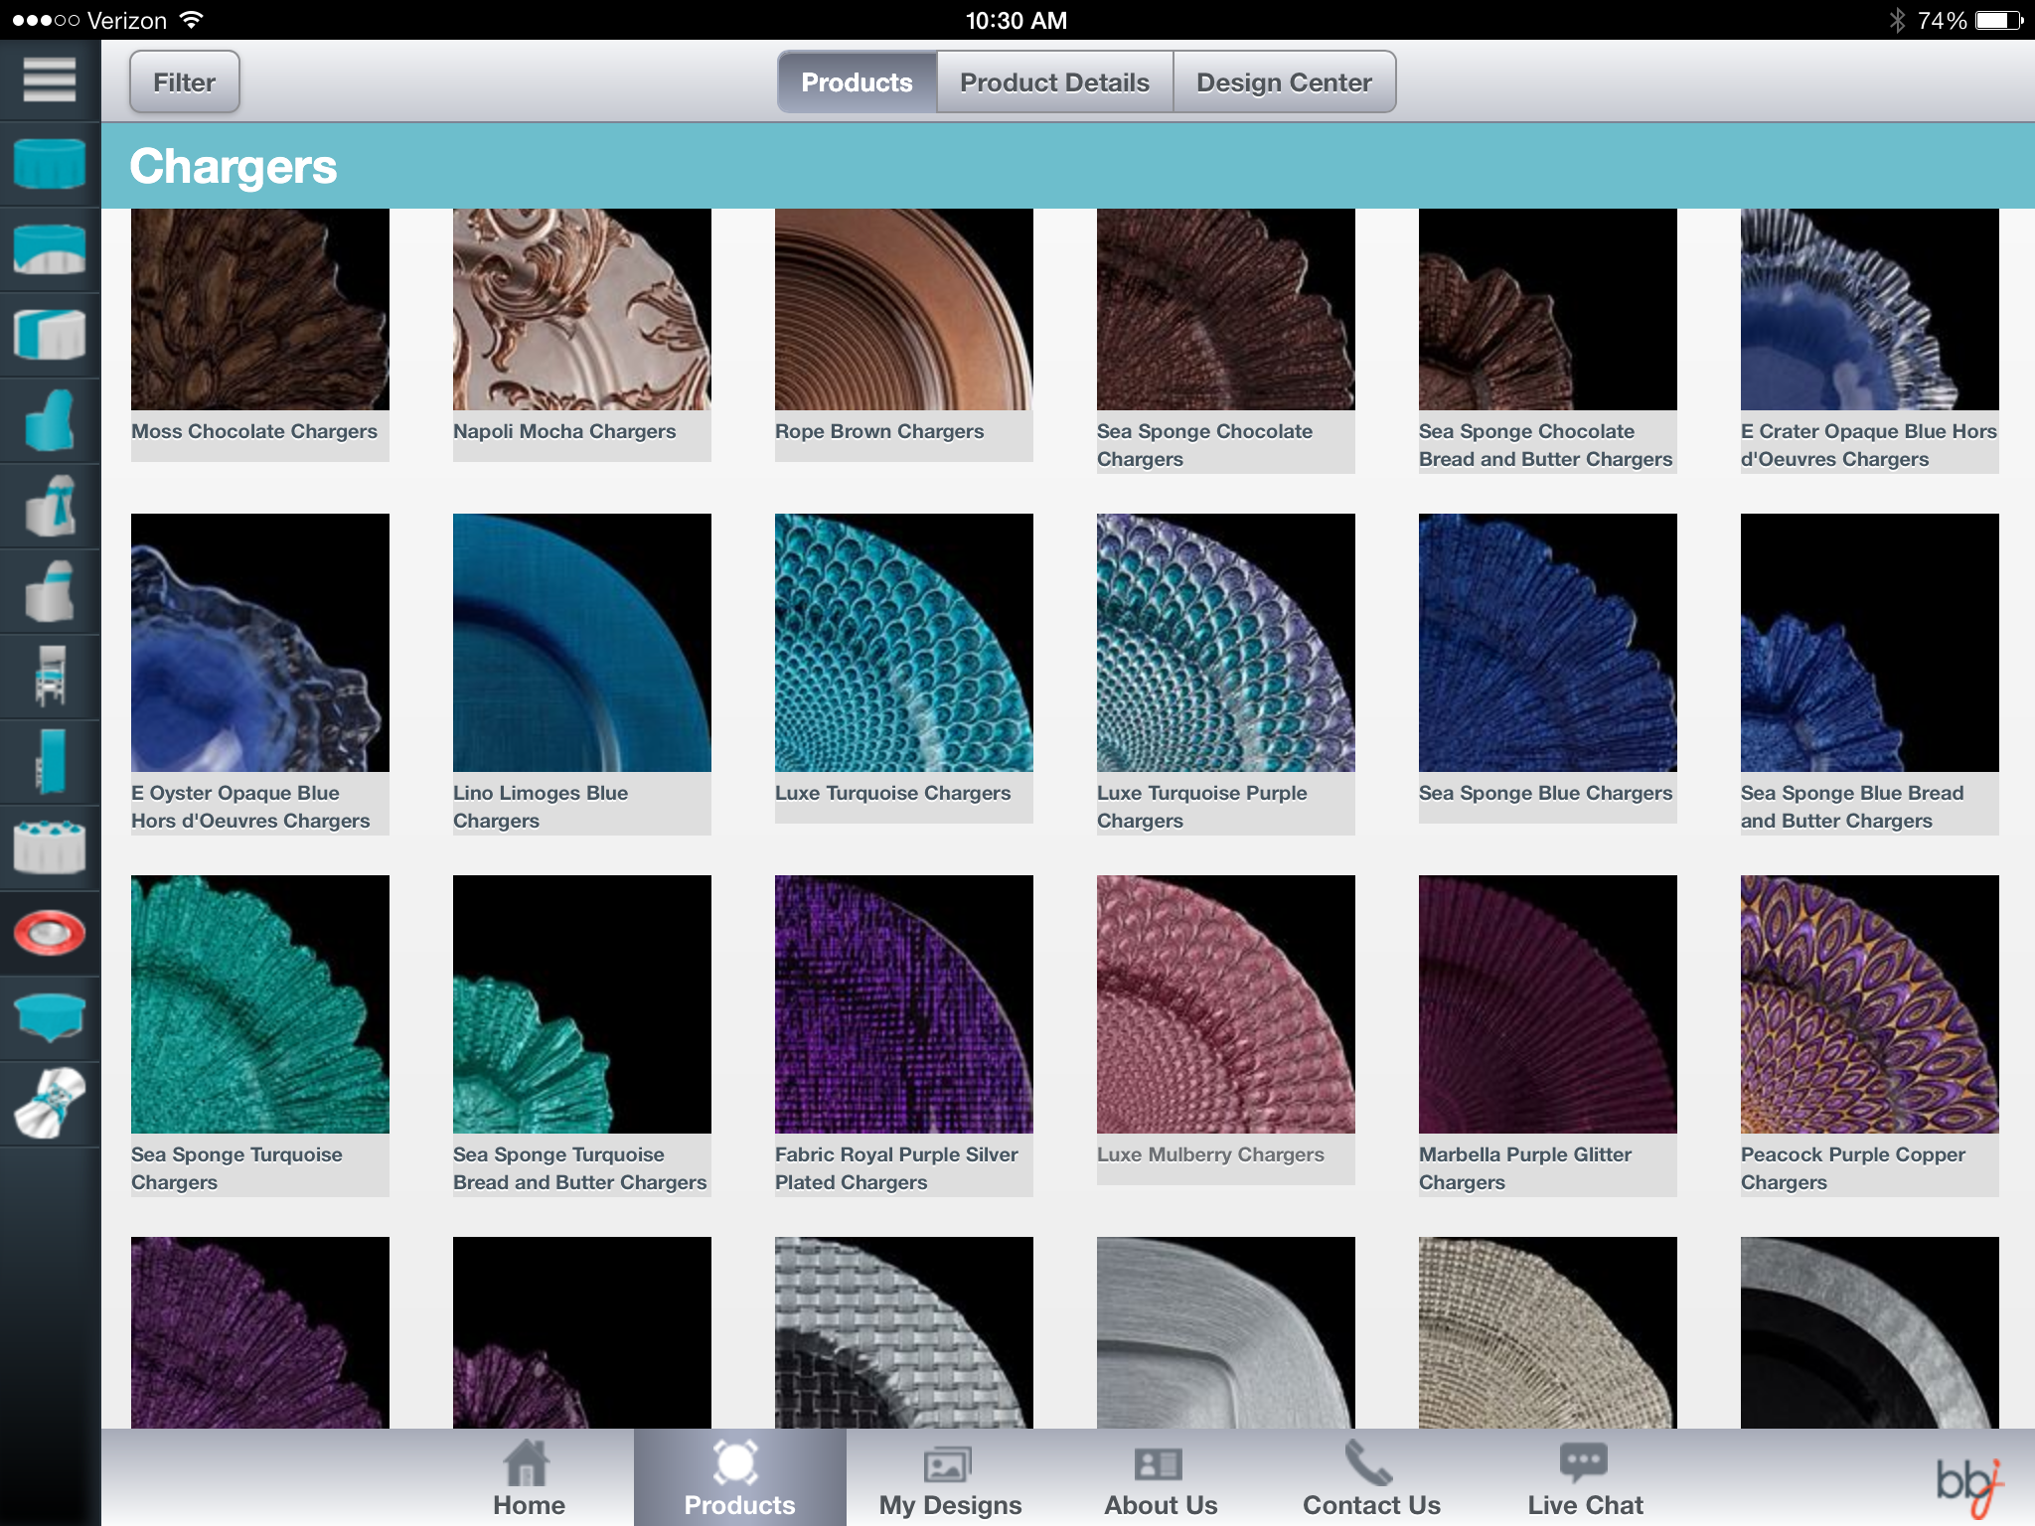Open Sea Sponge Blue Bread and Butter image
This screenshot has height=1526, width=2035.
pos(1870,643)
